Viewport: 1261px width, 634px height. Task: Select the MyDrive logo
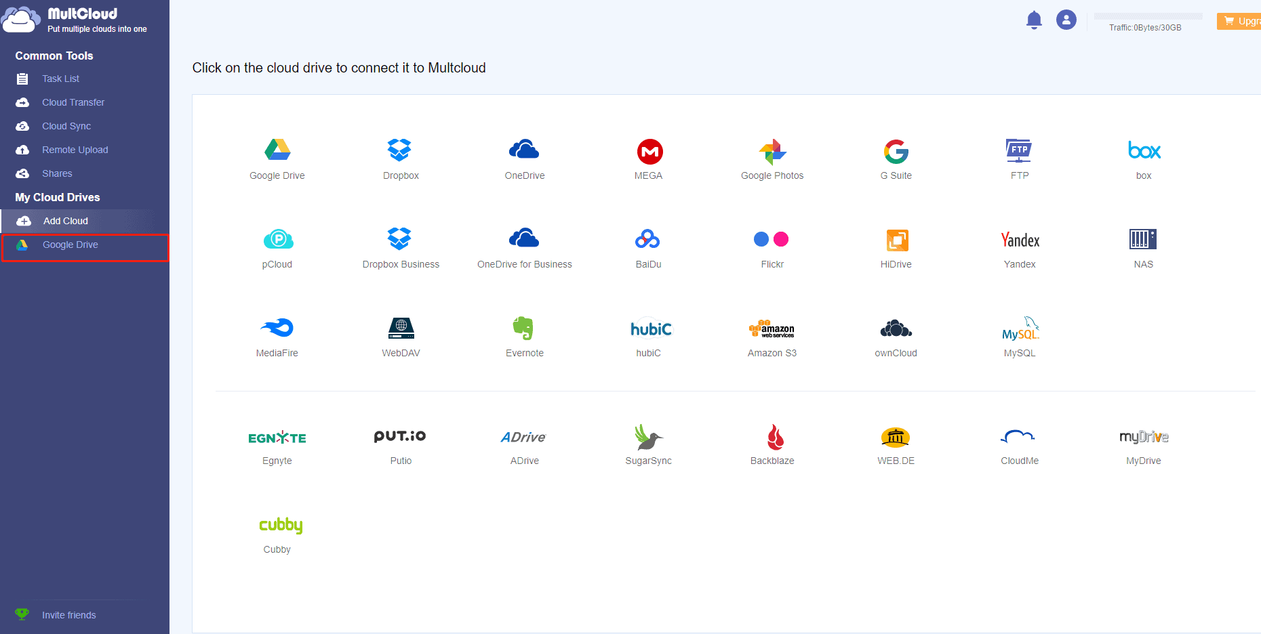point(1144,437)
